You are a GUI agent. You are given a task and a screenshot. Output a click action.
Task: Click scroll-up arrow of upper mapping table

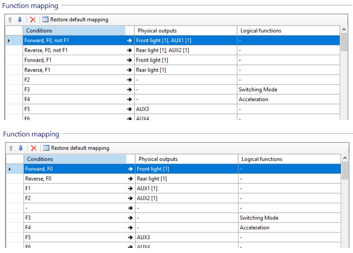(344, 30)
